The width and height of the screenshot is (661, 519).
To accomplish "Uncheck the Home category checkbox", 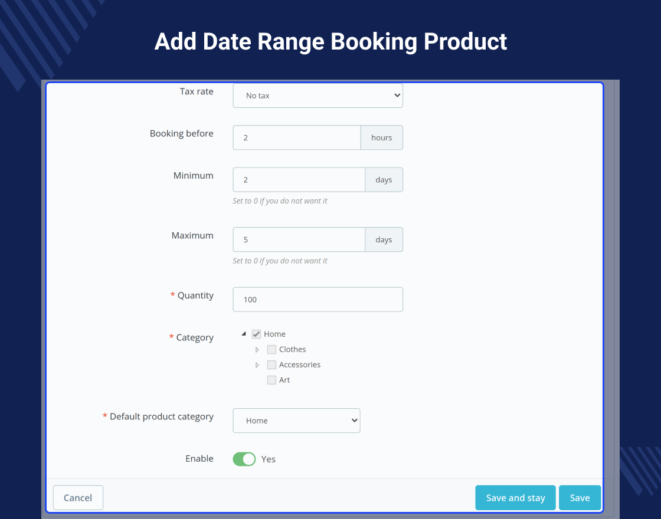I will point(256,334).
